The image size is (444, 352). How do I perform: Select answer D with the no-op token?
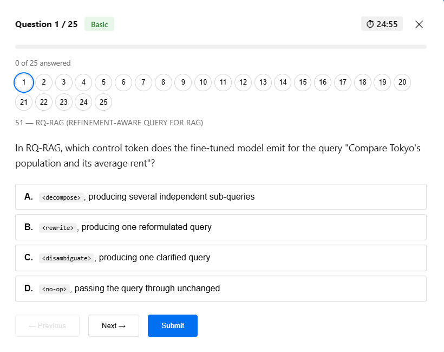point(221,289)
